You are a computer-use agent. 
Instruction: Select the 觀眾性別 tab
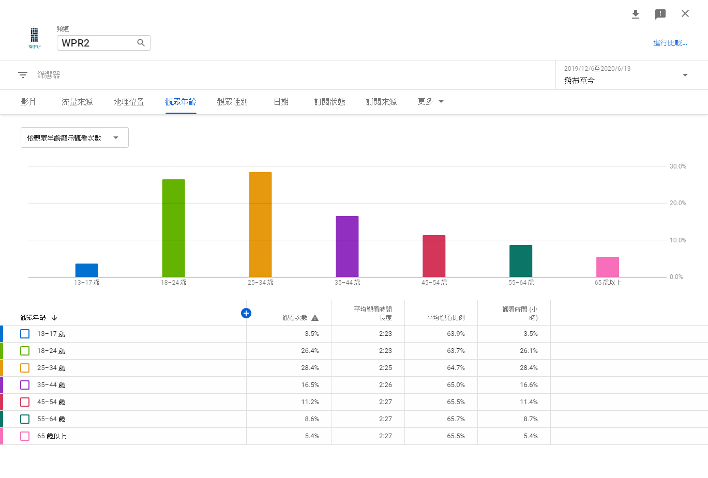coord(232,102)
